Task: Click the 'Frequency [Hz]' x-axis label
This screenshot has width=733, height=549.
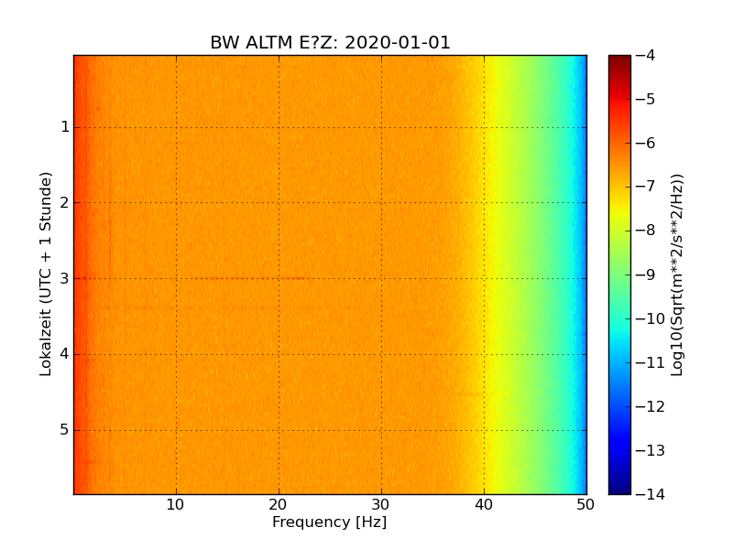Action: click(x=330, y=522)
